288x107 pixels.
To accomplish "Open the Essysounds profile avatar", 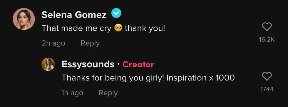I will (48, 64).
